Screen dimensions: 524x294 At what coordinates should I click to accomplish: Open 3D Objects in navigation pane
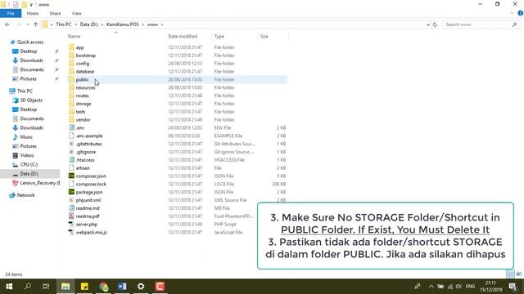click(x=31, y=100)
